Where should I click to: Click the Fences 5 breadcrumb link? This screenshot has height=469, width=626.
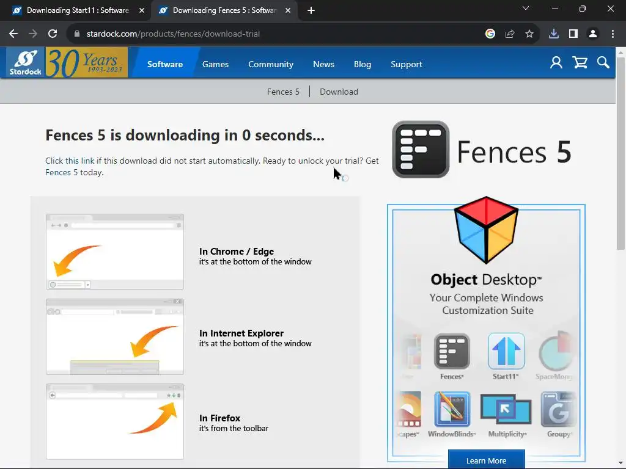click(x=283, y=92)
